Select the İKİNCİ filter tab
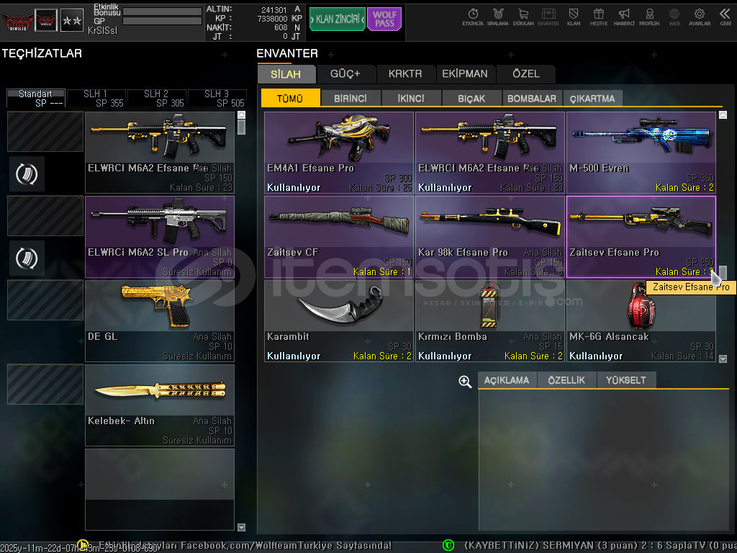This screenshot has height=553, width=737. (x=411, y=99)
